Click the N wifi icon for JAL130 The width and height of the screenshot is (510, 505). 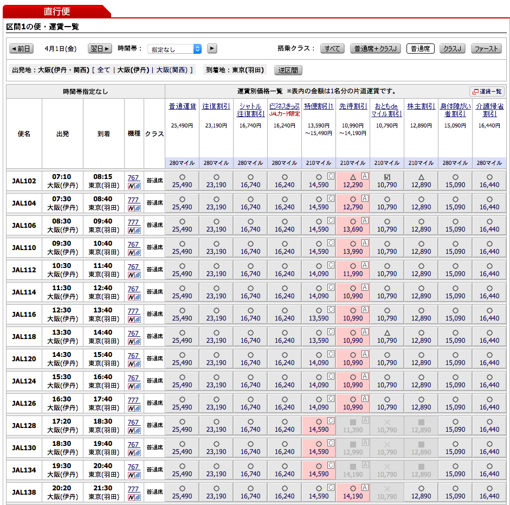click(x=134, y=453)
